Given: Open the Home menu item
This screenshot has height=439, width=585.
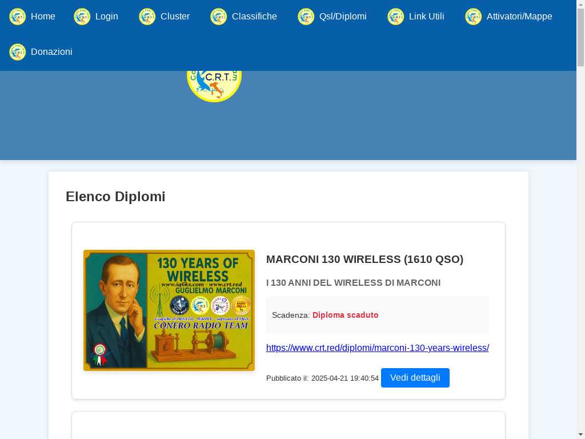Looking at the screenshot, I should [43, 17].
